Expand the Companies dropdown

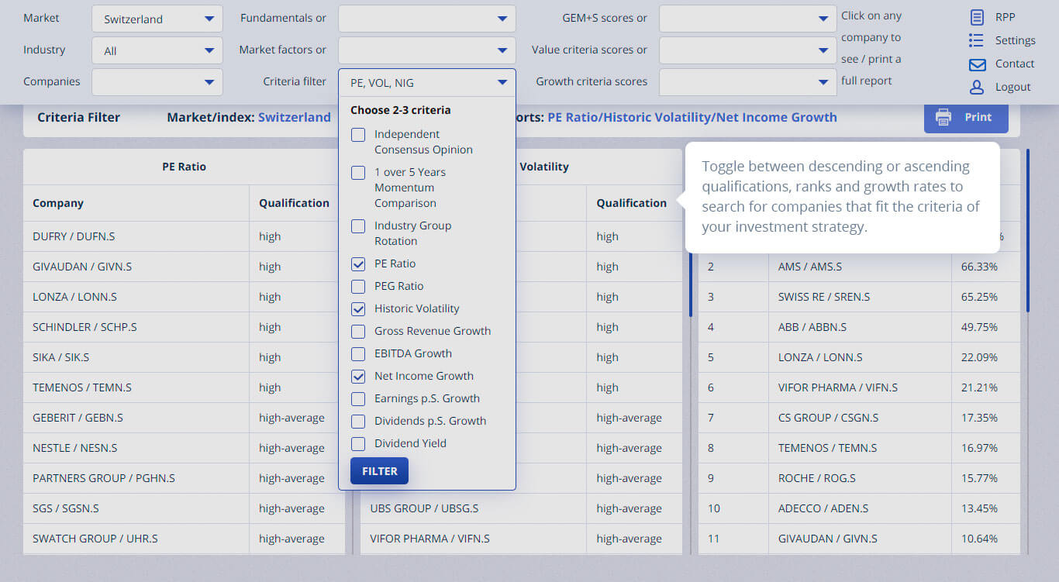point(157,82)
